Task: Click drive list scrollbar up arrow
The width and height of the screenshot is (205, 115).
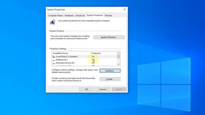Action: click(118, 53)
